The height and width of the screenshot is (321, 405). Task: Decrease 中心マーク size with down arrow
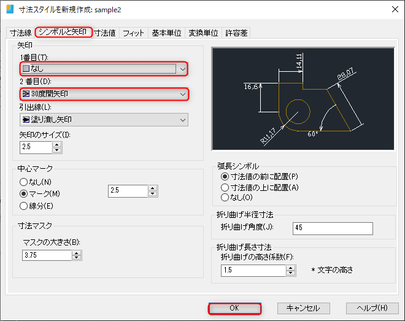(x=153, y=194)
